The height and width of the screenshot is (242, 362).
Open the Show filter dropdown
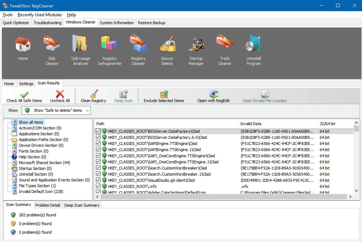tap(56, 111)
